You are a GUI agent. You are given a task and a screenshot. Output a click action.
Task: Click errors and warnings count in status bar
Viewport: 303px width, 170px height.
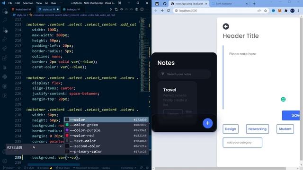pos(28,168)
